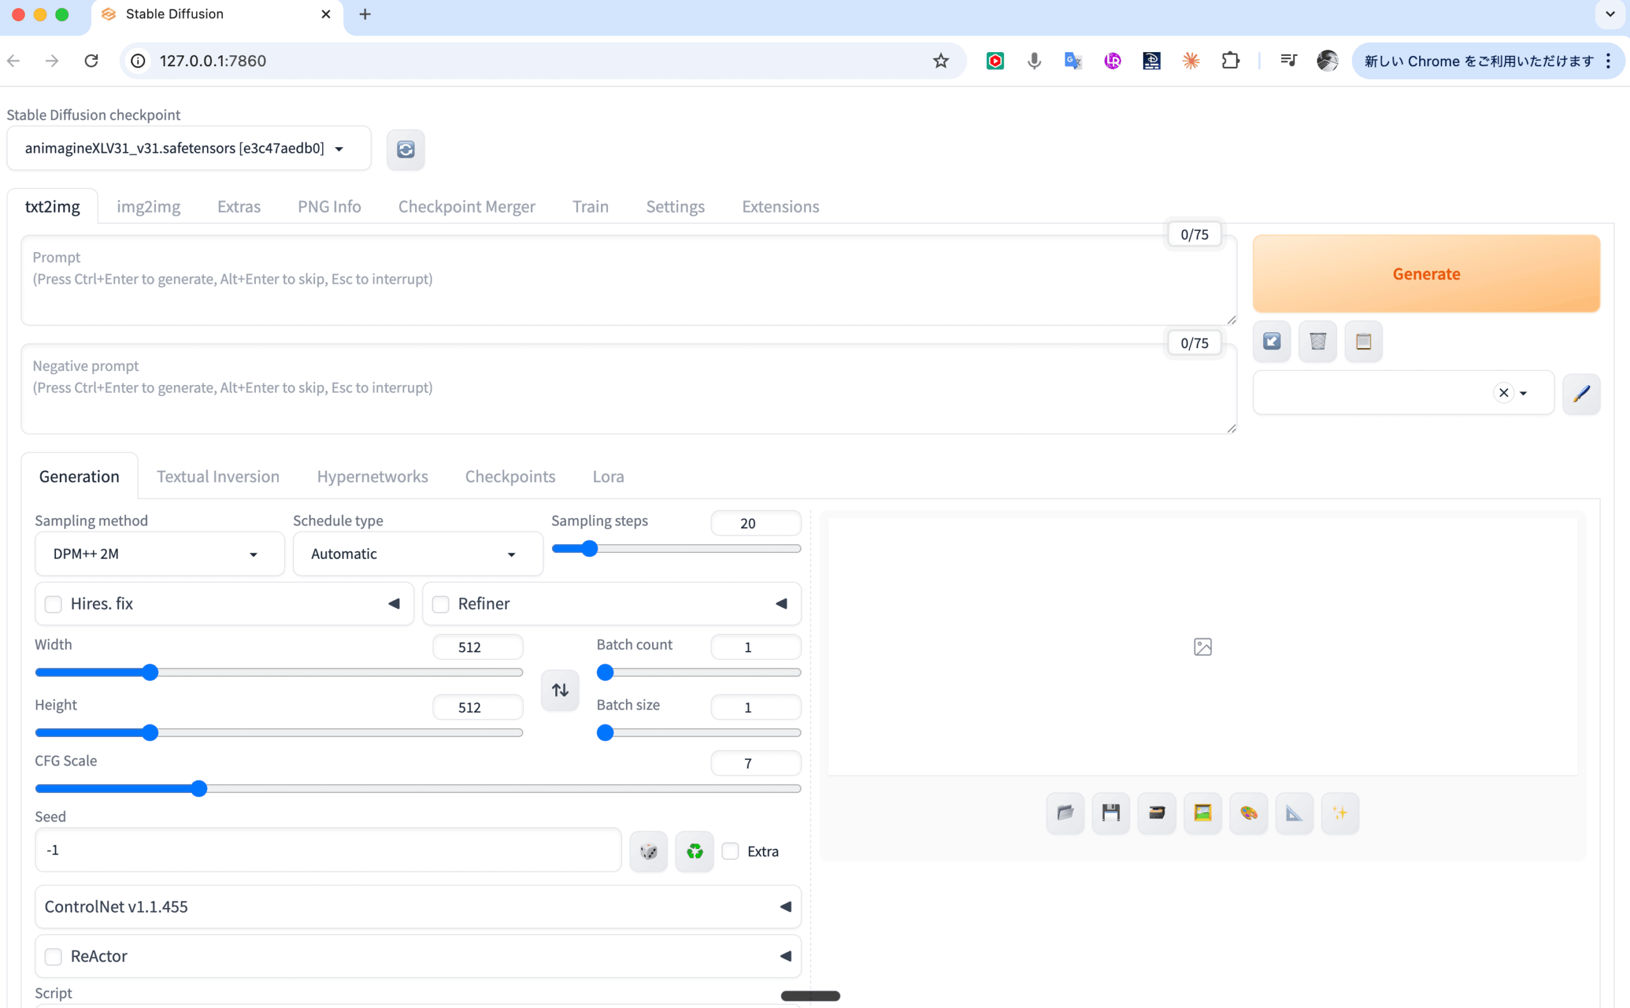Image resolution: width=1630 pixels, height=1008 pixels.
Task: Enable the Refiner checkbox
Action: click(x=441, y=604)
